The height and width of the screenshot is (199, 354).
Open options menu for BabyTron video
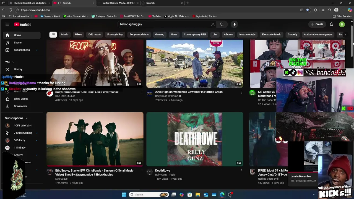click(x=142, y=92)
